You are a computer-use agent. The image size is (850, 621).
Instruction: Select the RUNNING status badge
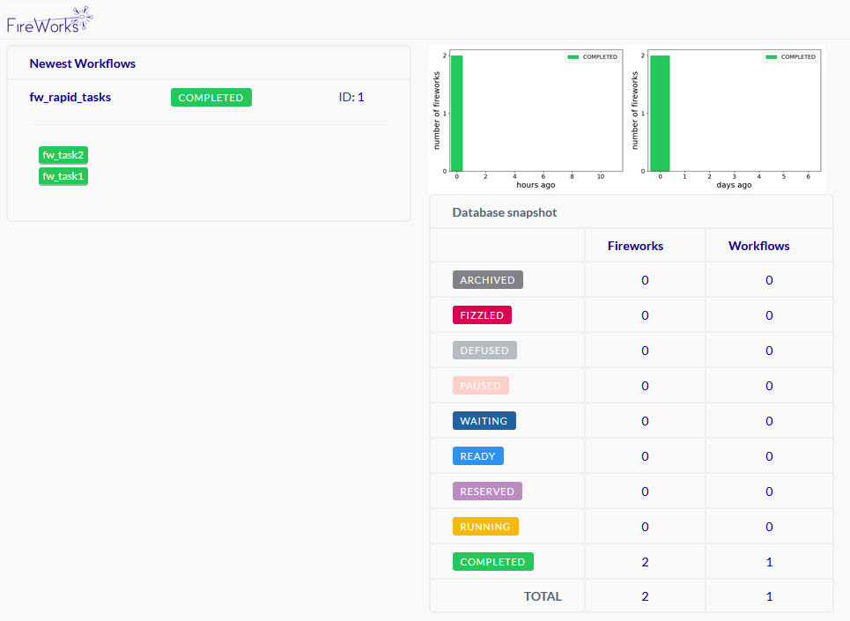pyautogui.click(x=485, y=526)
